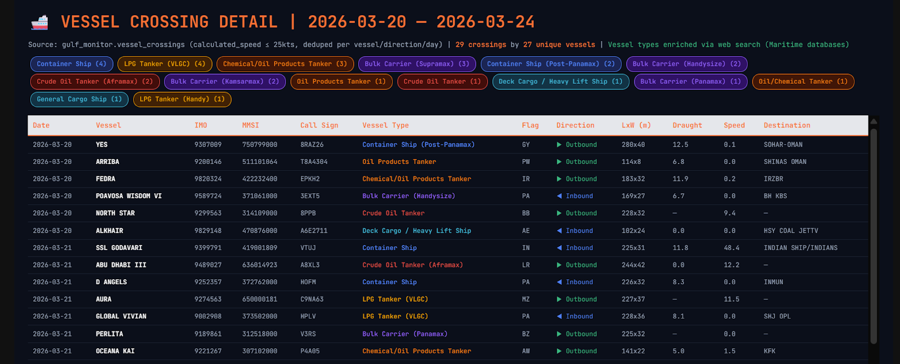
Task: Open the Container Ship (Post-Panamax) link for YES
Action: click(x=418, y=145)
